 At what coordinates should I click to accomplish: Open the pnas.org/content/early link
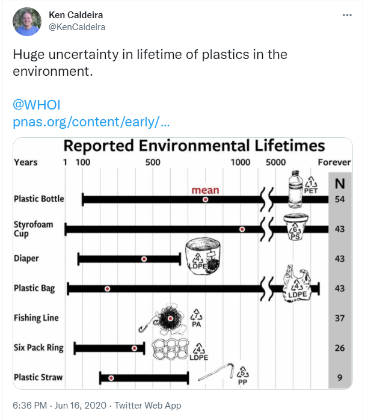pyautogui.click(x=91, y=122)
